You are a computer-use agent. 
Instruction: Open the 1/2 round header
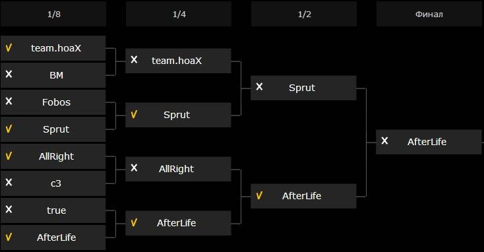click(304, 14)
